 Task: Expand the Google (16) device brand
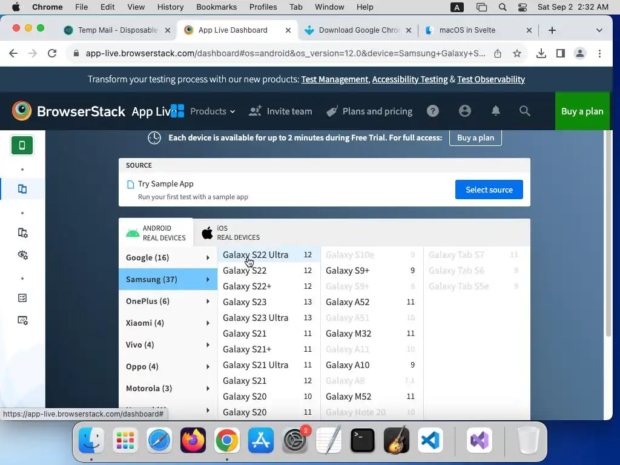(x=168, y=257)
